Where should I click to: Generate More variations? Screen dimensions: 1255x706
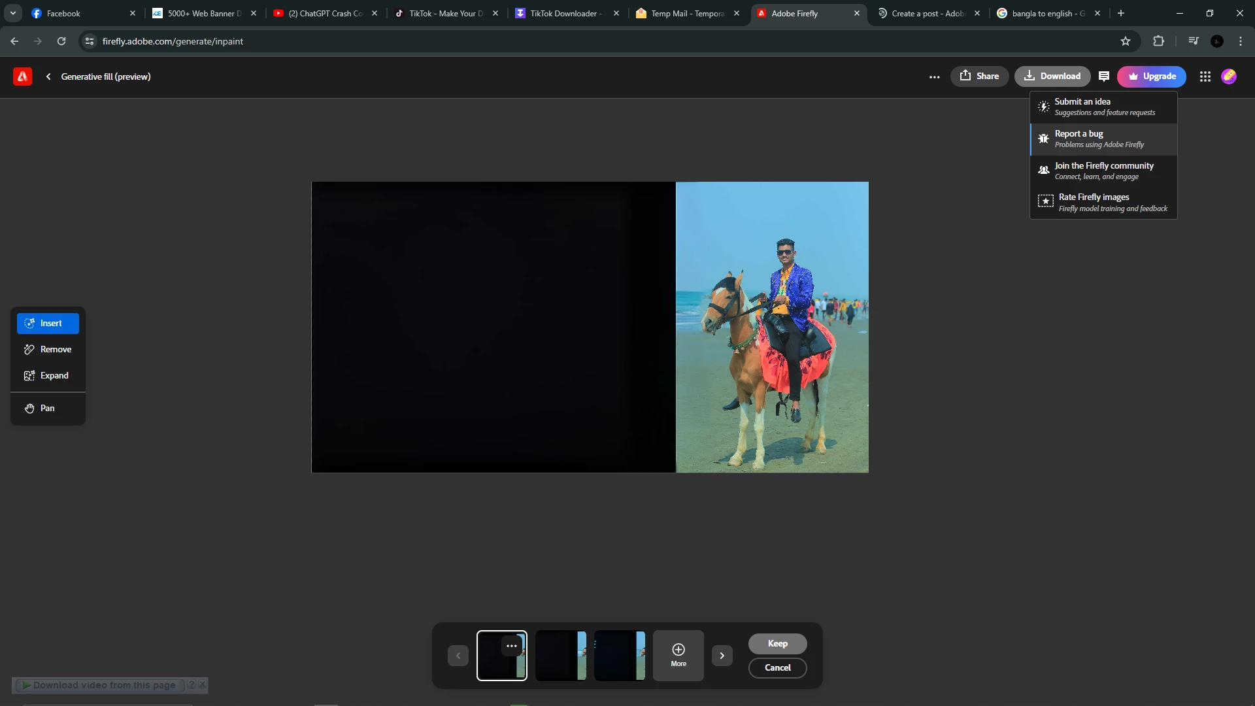(678, 656)
